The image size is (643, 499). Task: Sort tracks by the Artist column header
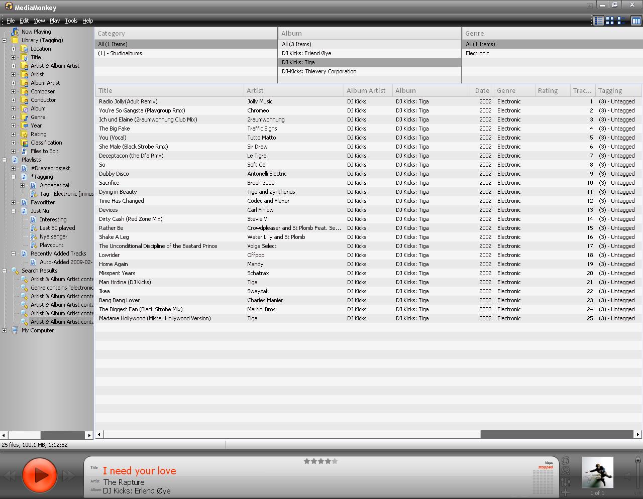coord(294,90)
